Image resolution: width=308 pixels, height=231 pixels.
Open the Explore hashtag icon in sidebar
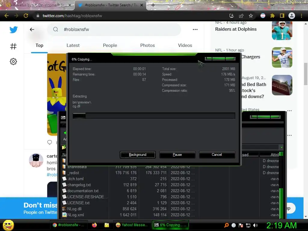(x=13, y=46)
